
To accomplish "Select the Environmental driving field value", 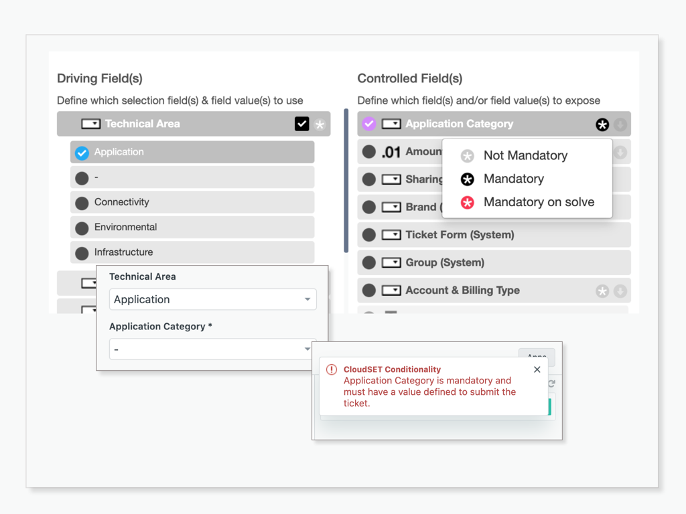I will (x=81, y=228).
